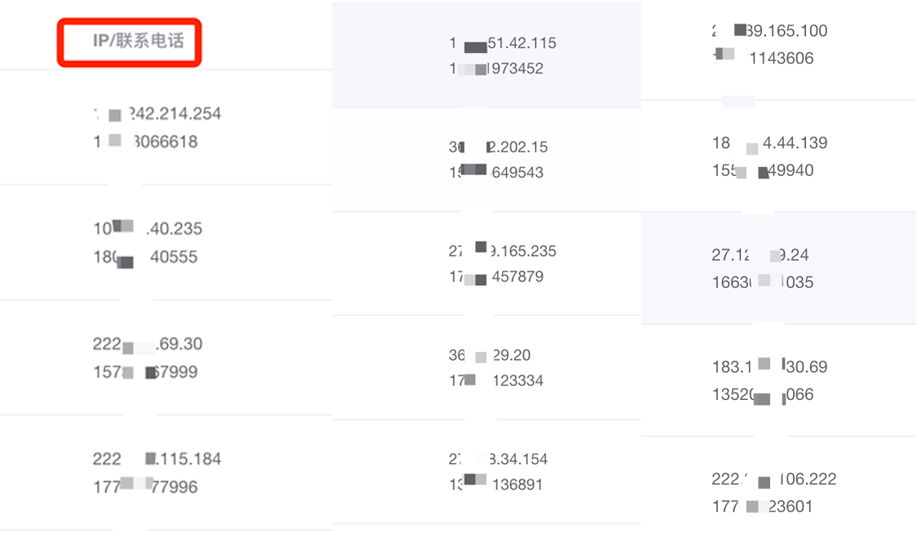The height and width of the screenshot is (535, 916).
Task: Click the phone number ending 7999
Action: tap(145, 371)
